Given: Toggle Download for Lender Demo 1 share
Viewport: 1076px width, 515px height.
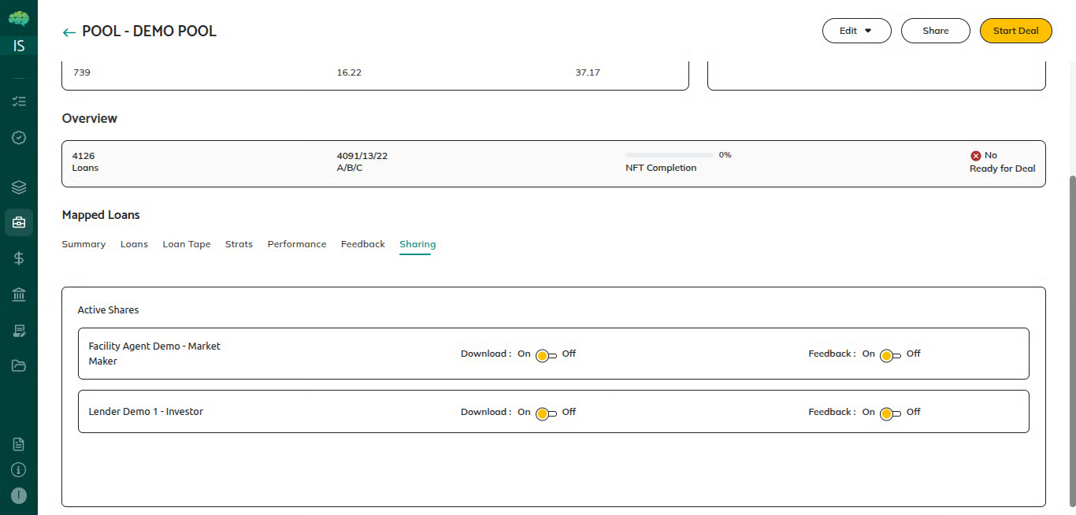Looking at the screenshot, I should [546, 414].
